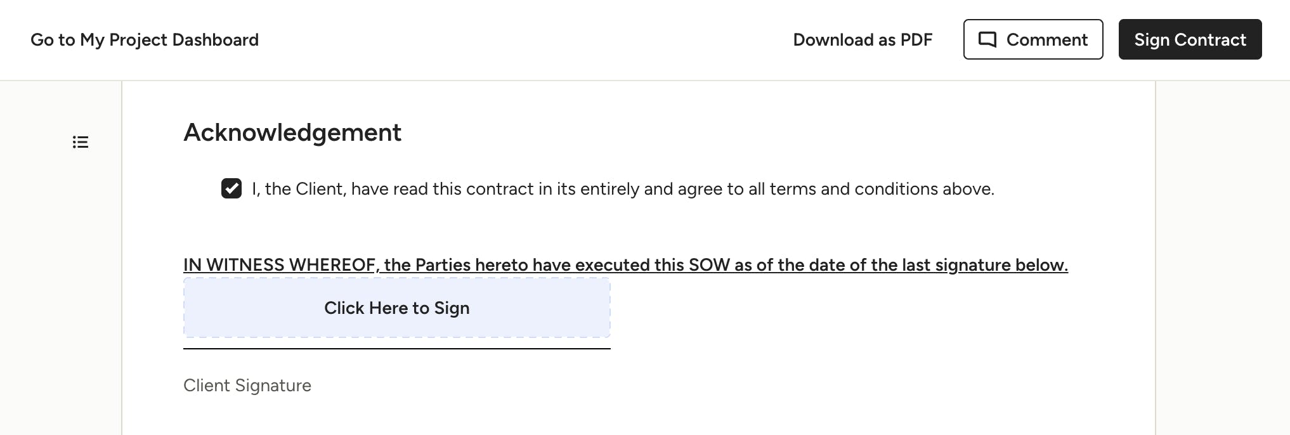
Task: Toggle the "I, the Client, have read" statement
Action: point(622,189)
